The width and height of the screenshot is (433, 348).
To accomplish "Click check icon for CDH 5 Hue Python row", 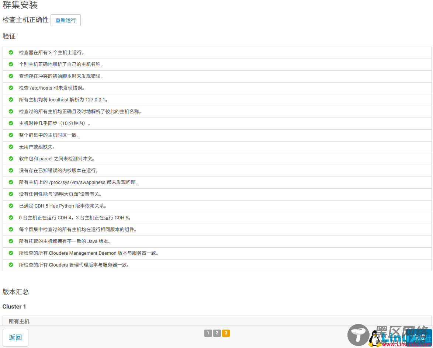I will click(x=11, y=206).
